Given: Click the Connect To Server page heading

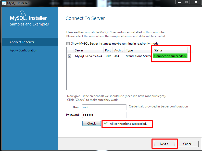Looking at the screenshot, I should pos(85,18).
